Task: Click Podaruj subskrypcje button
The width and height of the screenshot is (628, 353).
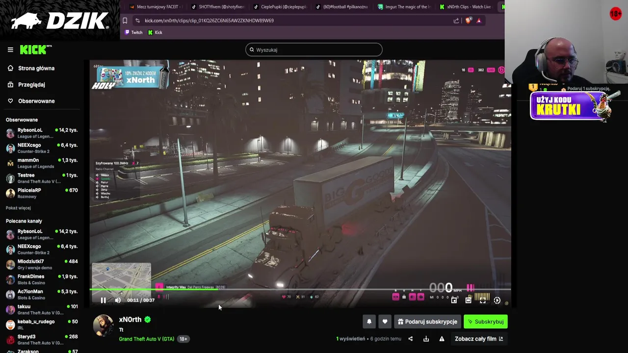Action: pyautogui.click(x=427, y=322)
